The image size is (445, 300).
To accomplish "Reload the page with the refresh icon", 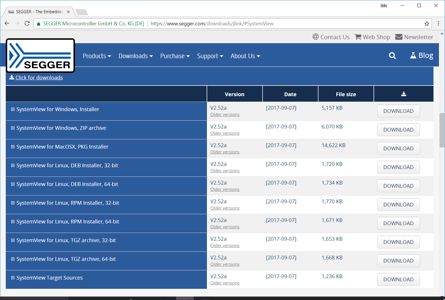I will tap(27, 23).
